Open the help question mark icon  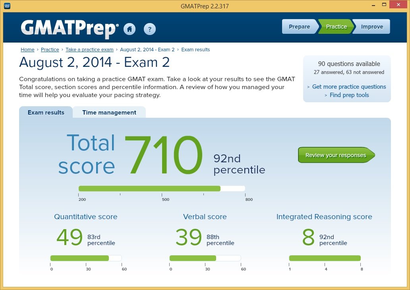[149, 29]
